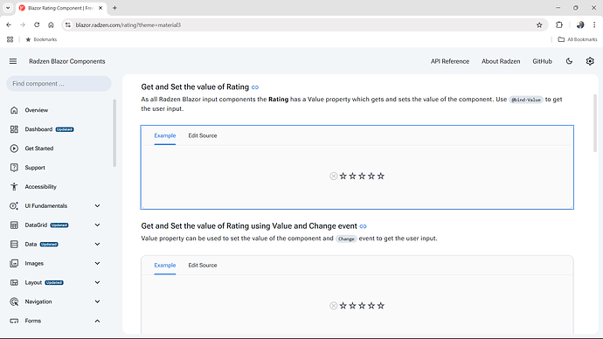
Task: Close the Blazor Rating browser tab
Action: click(100, 8)
